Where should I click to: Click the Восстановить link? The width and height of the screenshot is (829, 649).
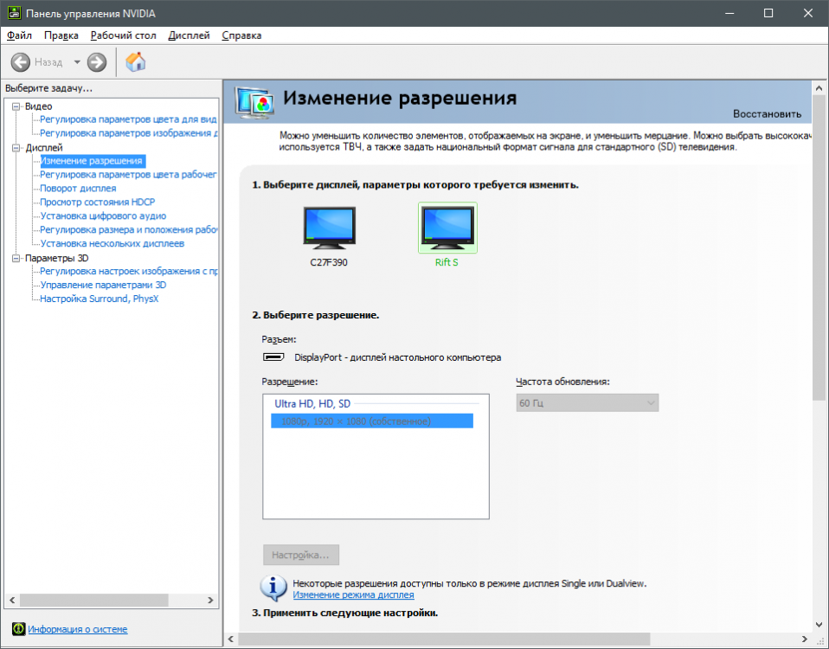(x=767, y=113)
